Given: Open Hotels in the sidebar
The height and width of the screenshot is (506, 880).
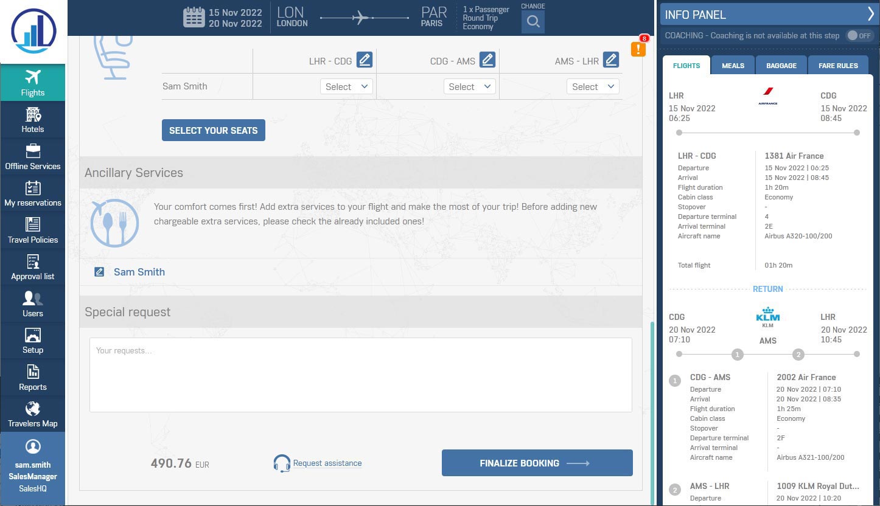Looking at the screenshot, I should (x=33, y=120).
